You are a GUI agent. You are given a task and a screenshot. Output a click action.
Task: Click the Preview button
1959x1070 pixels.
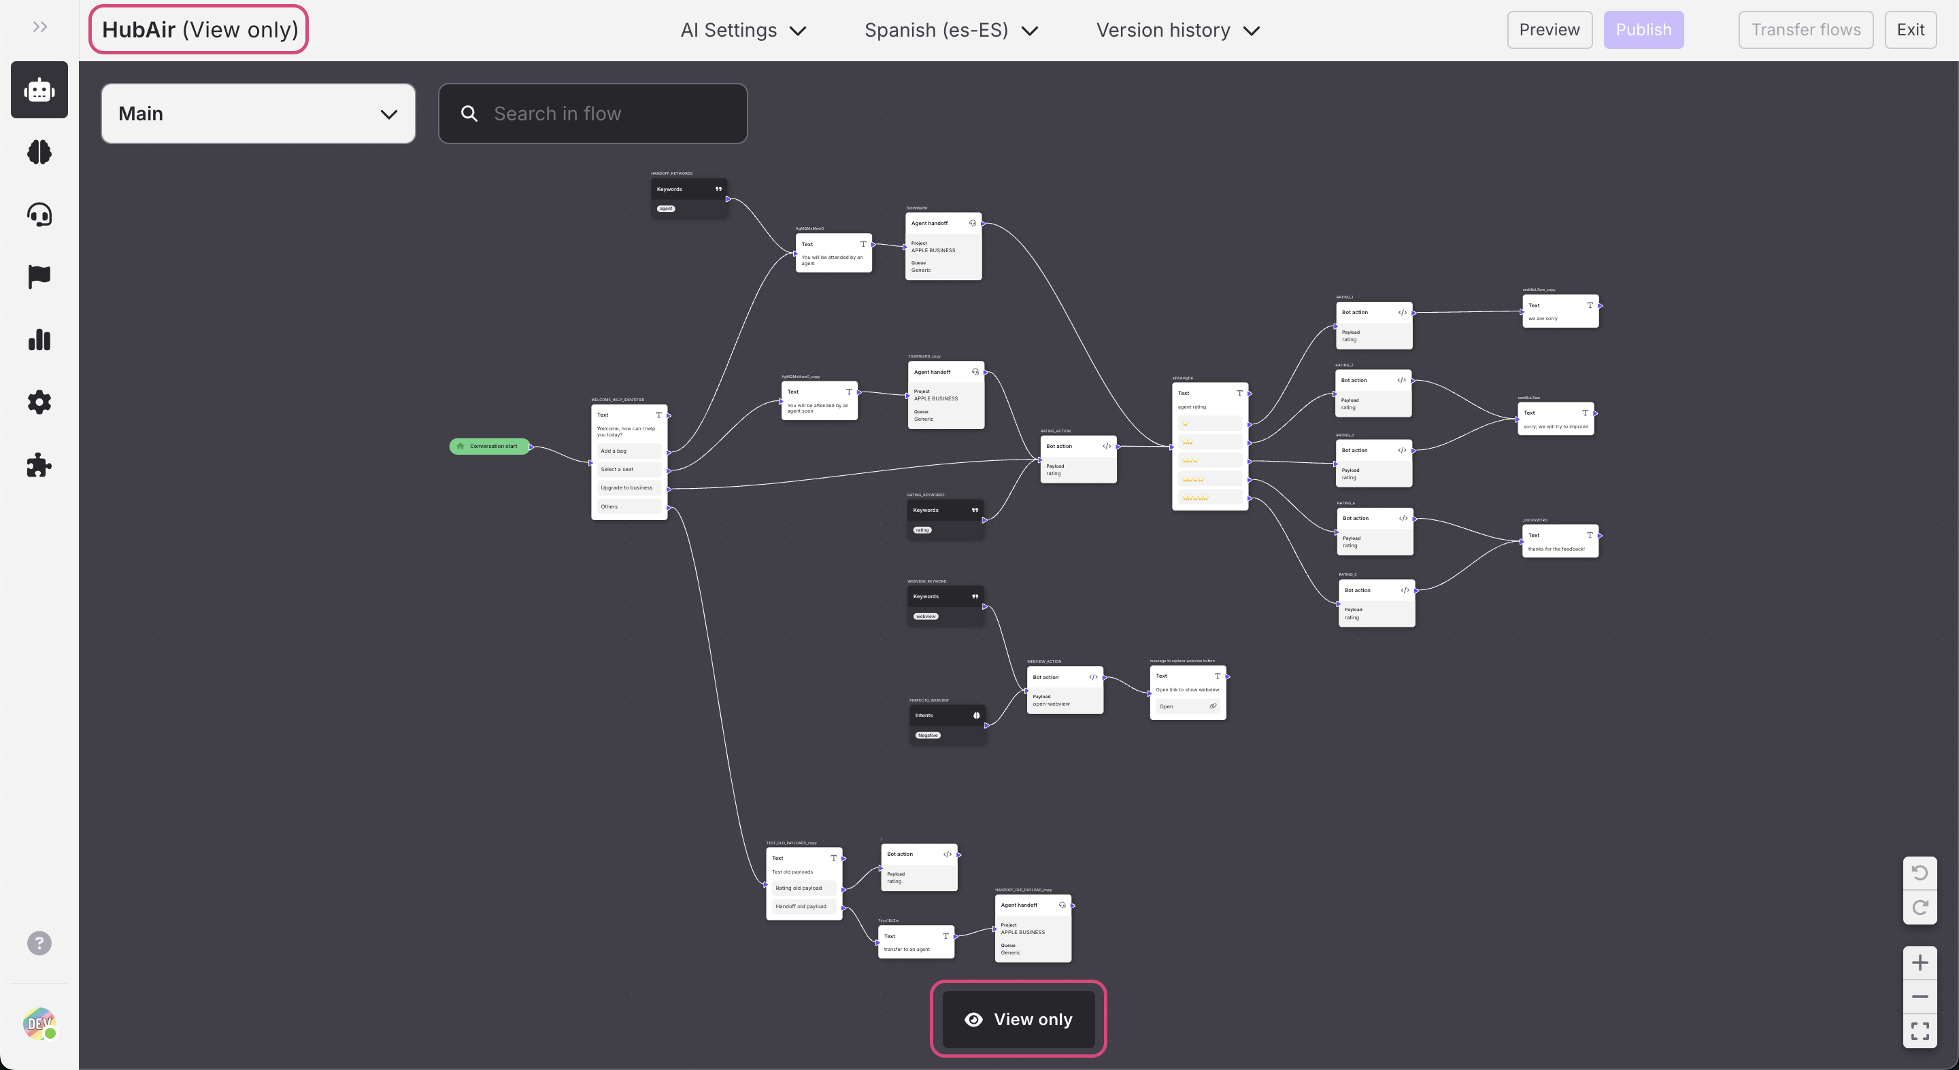point(1548,30)
